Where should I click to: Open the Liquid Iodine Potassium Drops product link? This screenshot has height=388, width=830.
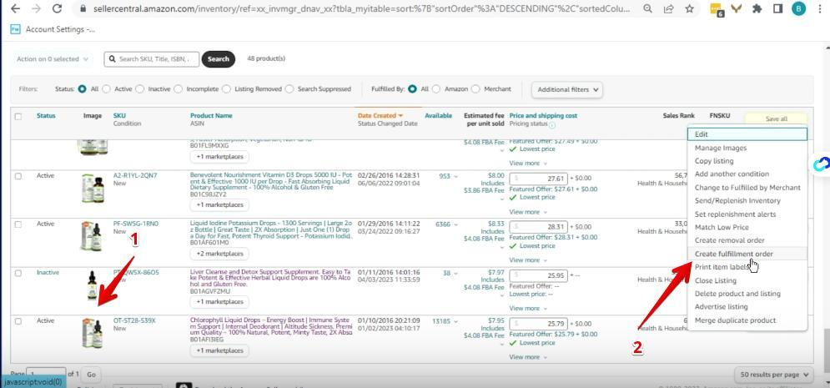(x=270, y=231)
